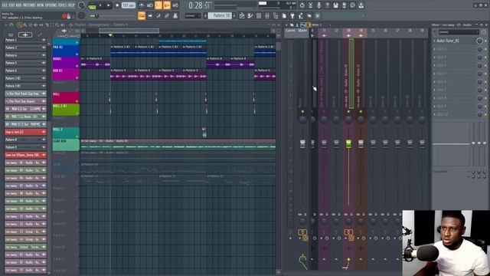
Task: Toggle loop recording button
Action: (x=175, y=5)
